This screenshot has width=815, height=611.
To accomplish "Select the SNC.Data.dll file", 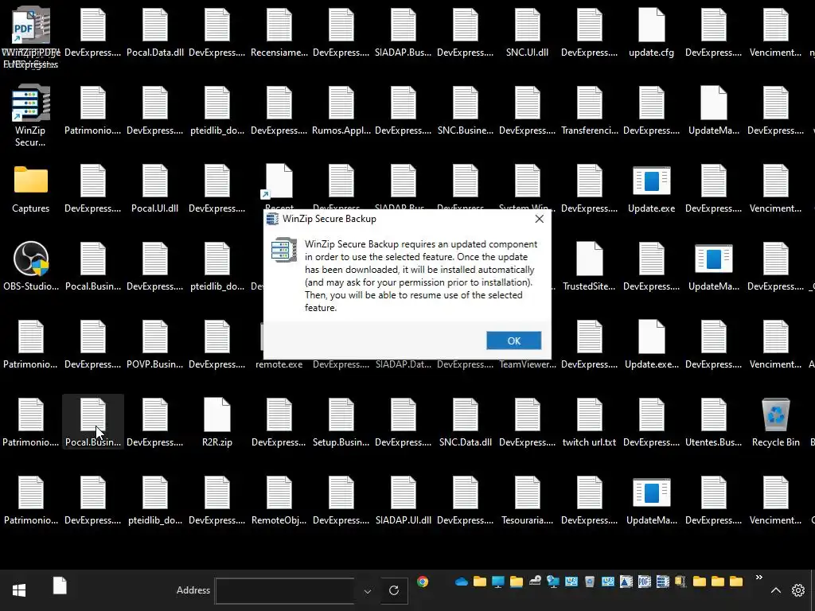I will click(465, 422).
